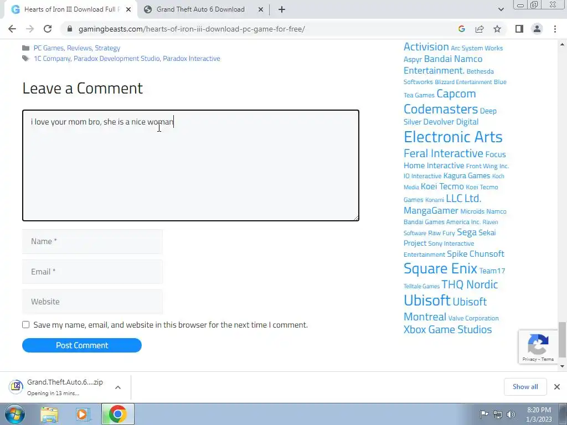The image size is (567, 425).
Task: Close the downloads bar
Action: coord(557,387)
